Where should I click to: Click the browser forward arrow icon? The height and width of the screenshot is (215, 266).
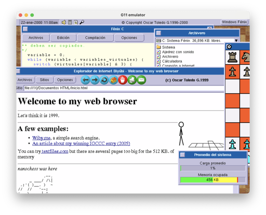pos(95,80)
